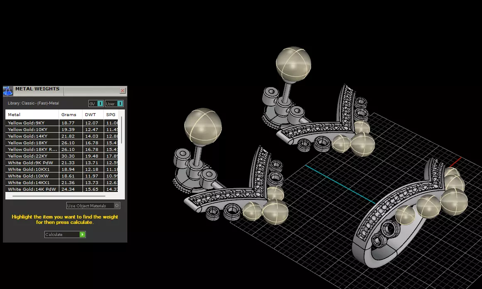The height and width of the screenshot is (289, 482).
Task: Select the White Gold:10KW row
Action: (61, 176)
